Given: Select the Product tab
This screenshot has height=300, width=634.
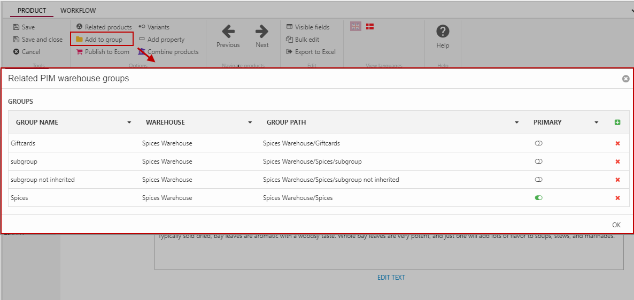Looking at the screenshot, I should 32,11.
